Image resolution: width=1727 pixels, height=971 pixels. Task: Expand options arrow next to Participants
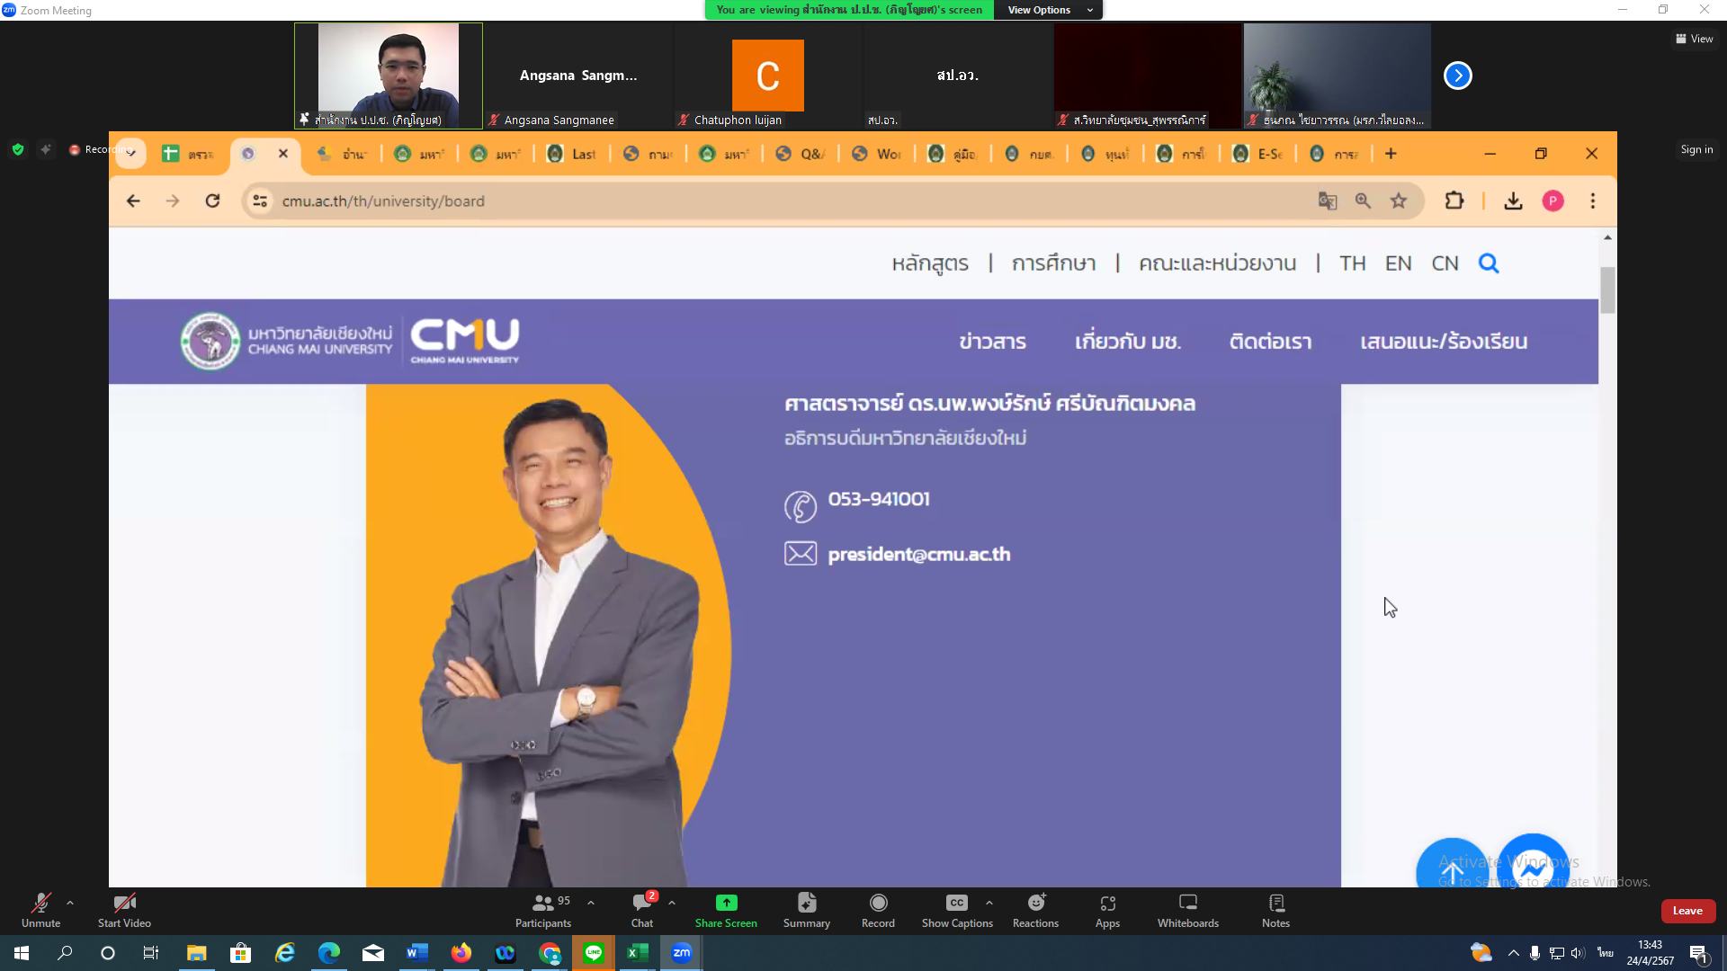(591, 903)
